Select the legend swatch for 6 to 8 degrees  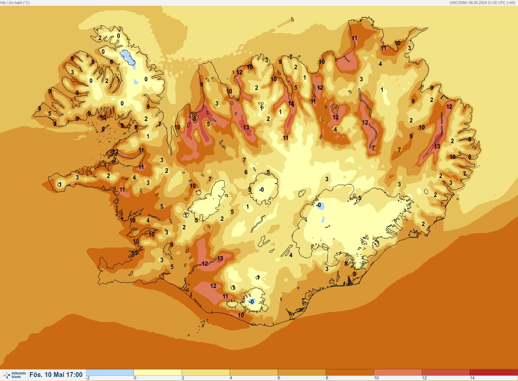pyautogui.click(x=301, y=372)
